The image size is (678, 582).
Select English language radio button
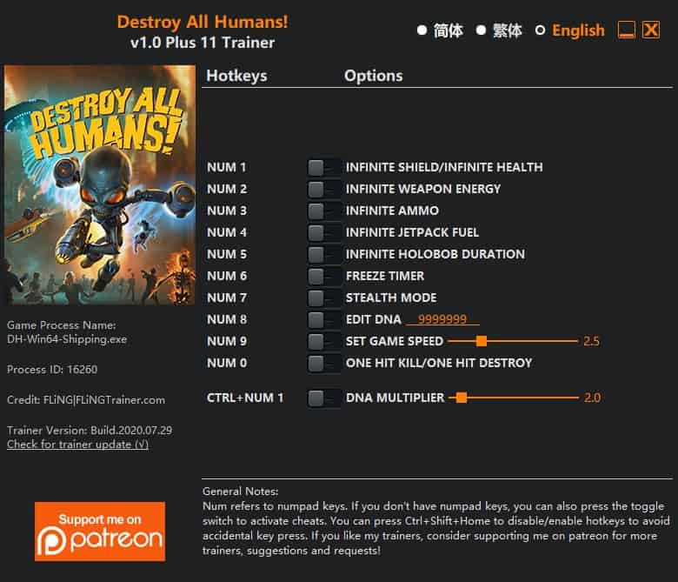pyautogui.click(x=540, y=30)
